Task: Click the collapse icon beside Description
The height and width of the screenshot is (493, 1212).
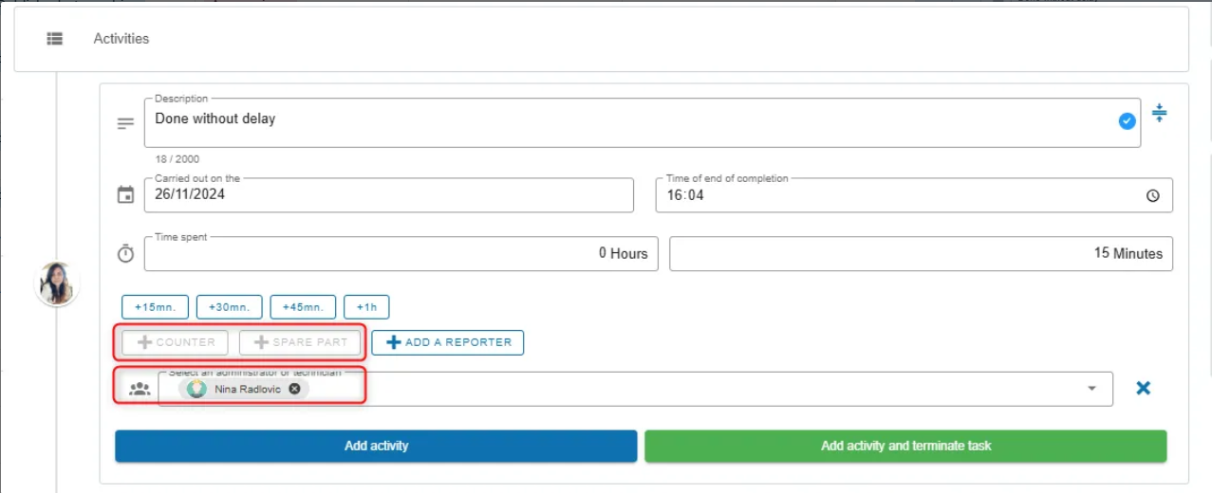Action: (x=1159, y=114)
